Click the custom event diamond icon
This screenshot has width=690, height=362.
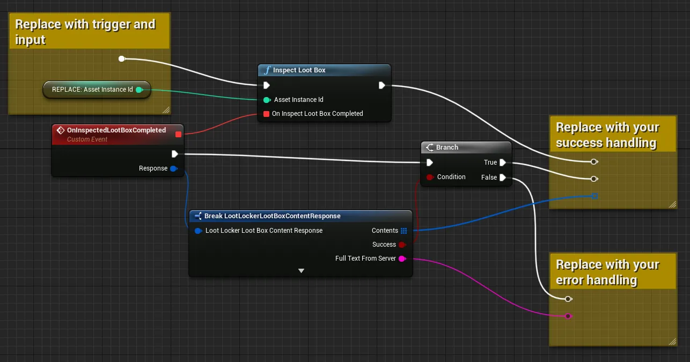pos(61,130)
